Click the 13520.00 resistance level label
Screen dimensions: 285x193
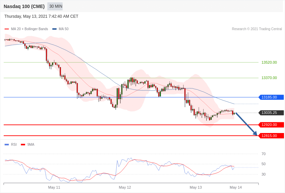tap(269, 62)
